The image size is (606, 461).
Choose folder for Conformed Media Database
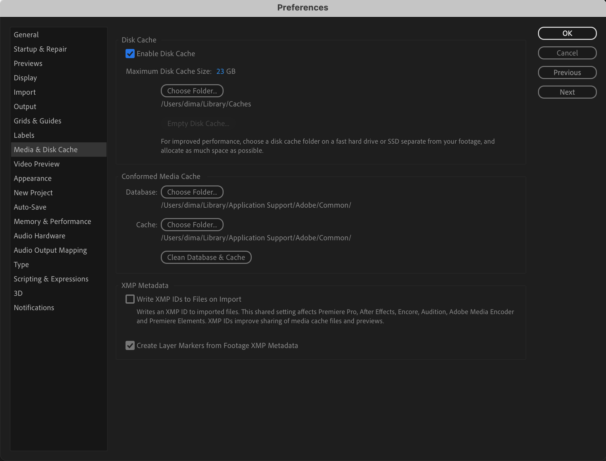click(x=192, y=192)
